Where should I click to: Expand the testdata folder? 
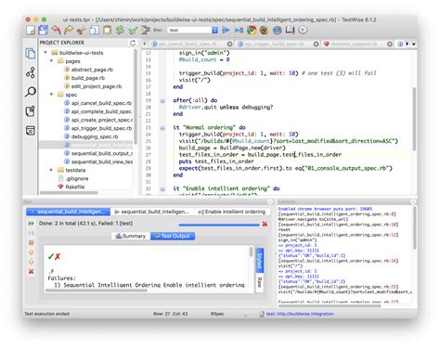click(x=52, y=170)
